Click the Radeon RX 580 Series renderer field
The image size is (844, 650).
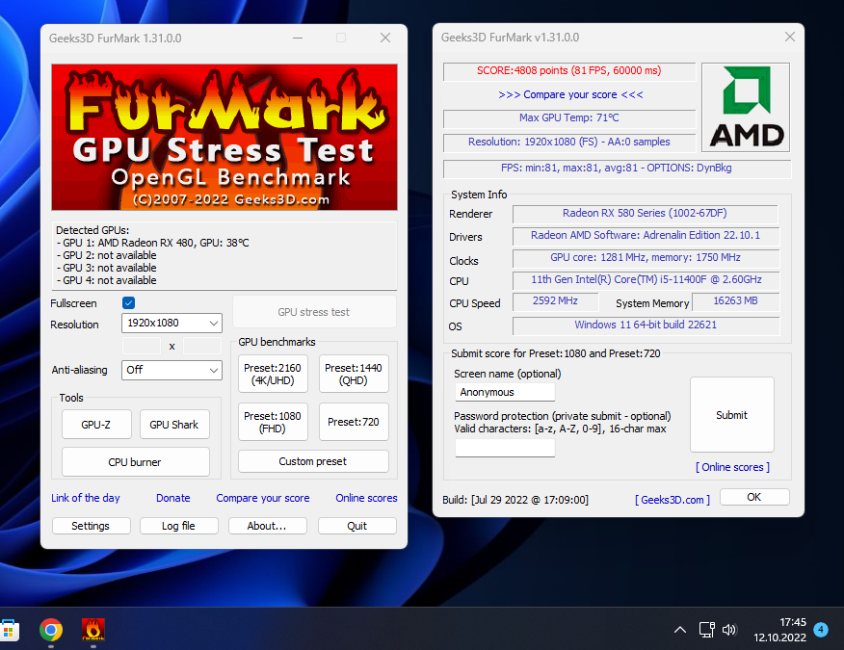click(x=646, y=214)
